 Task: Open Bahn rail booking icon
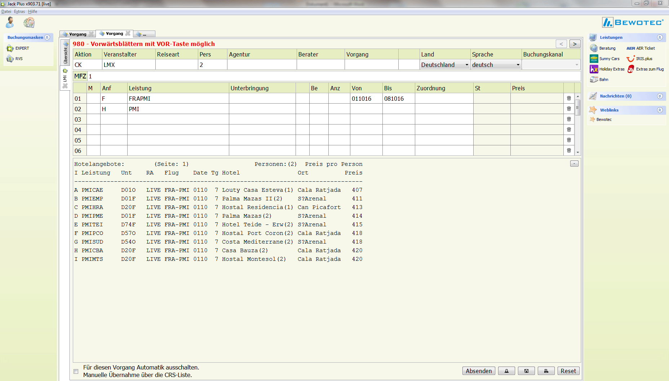click(x=594, y=80)
